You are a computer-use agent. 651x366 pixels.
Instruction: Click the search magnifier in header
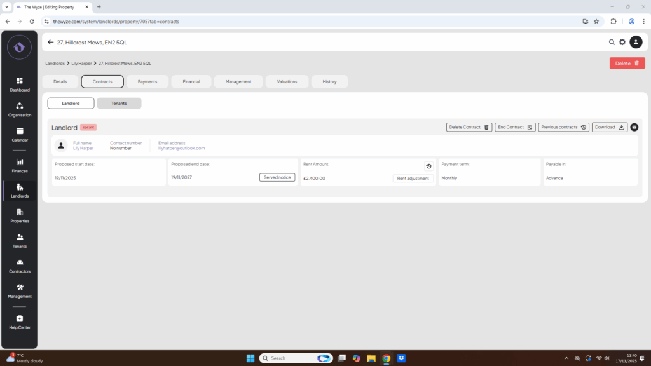point(612,42)
